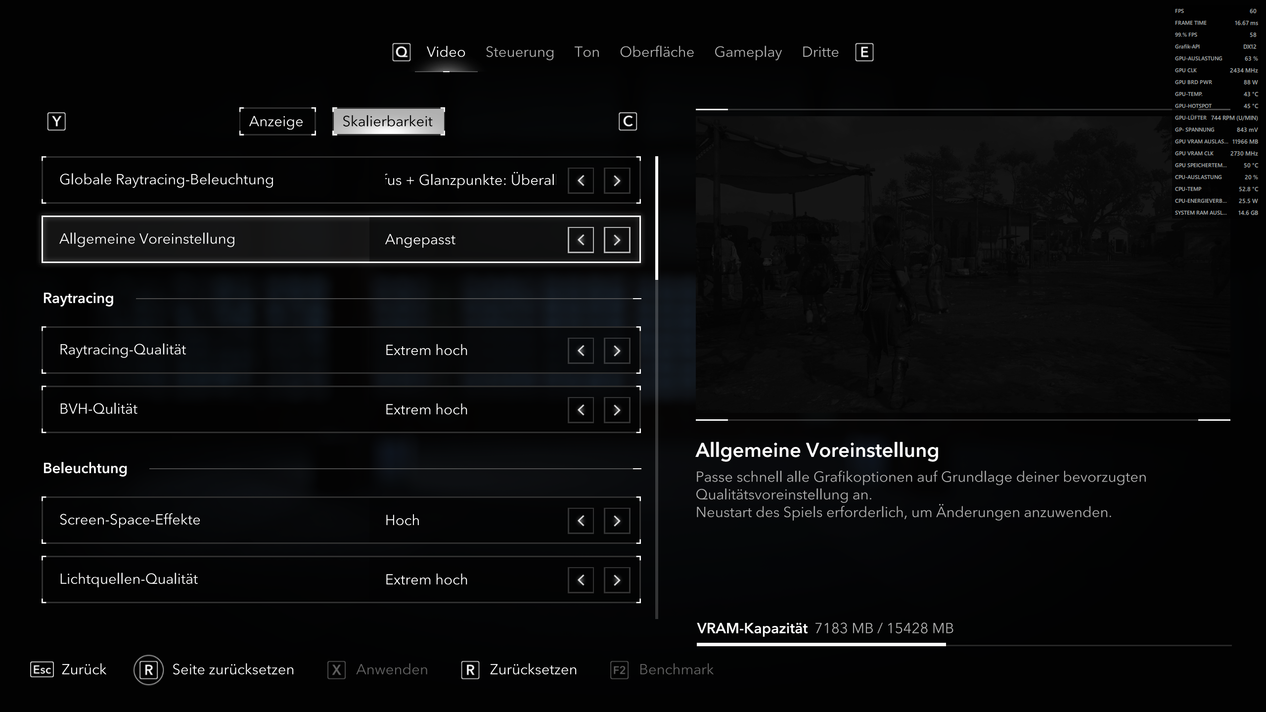
Task: Collapse the Raytracing section
Action: (x=637, y=299)
